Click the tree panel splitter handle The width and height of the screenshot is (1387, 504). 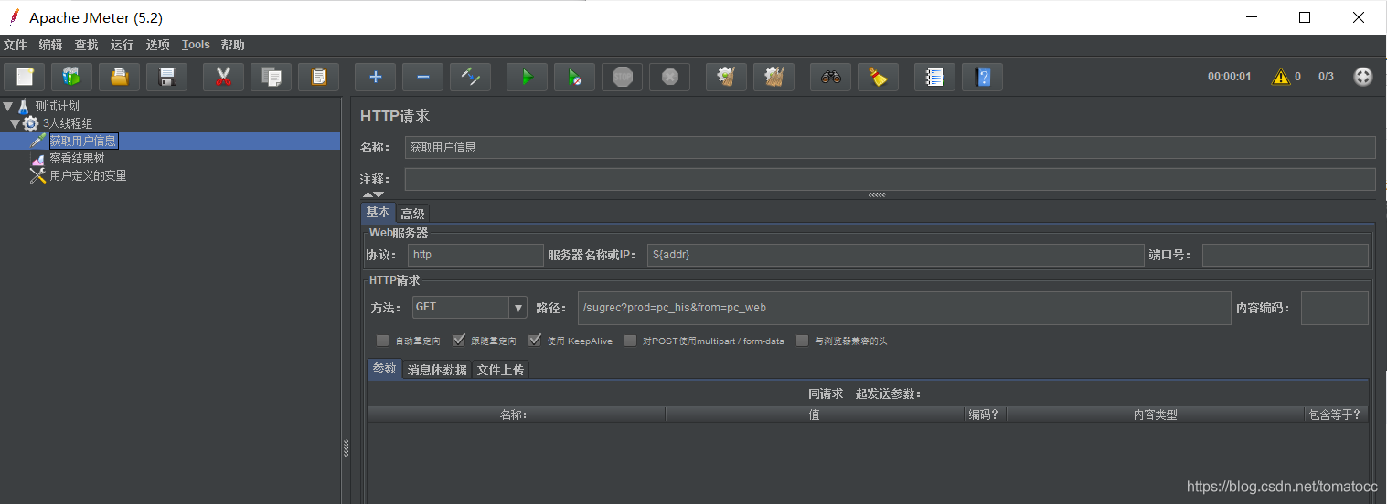tap(346, 447)
